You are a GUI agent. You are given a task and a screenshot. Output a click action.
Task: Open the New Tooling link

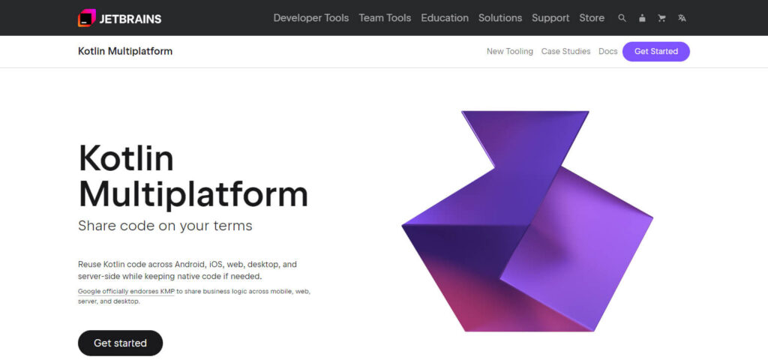tap(510, 52)
